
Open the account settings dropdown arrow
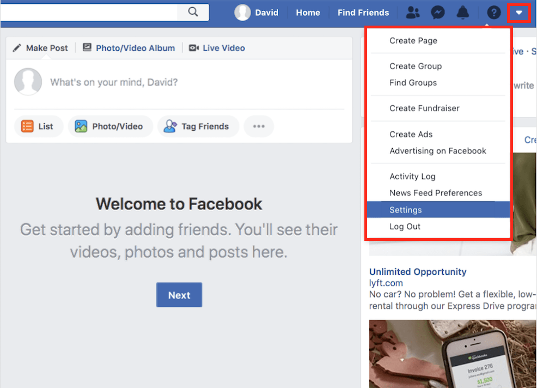tap(518, 12)
